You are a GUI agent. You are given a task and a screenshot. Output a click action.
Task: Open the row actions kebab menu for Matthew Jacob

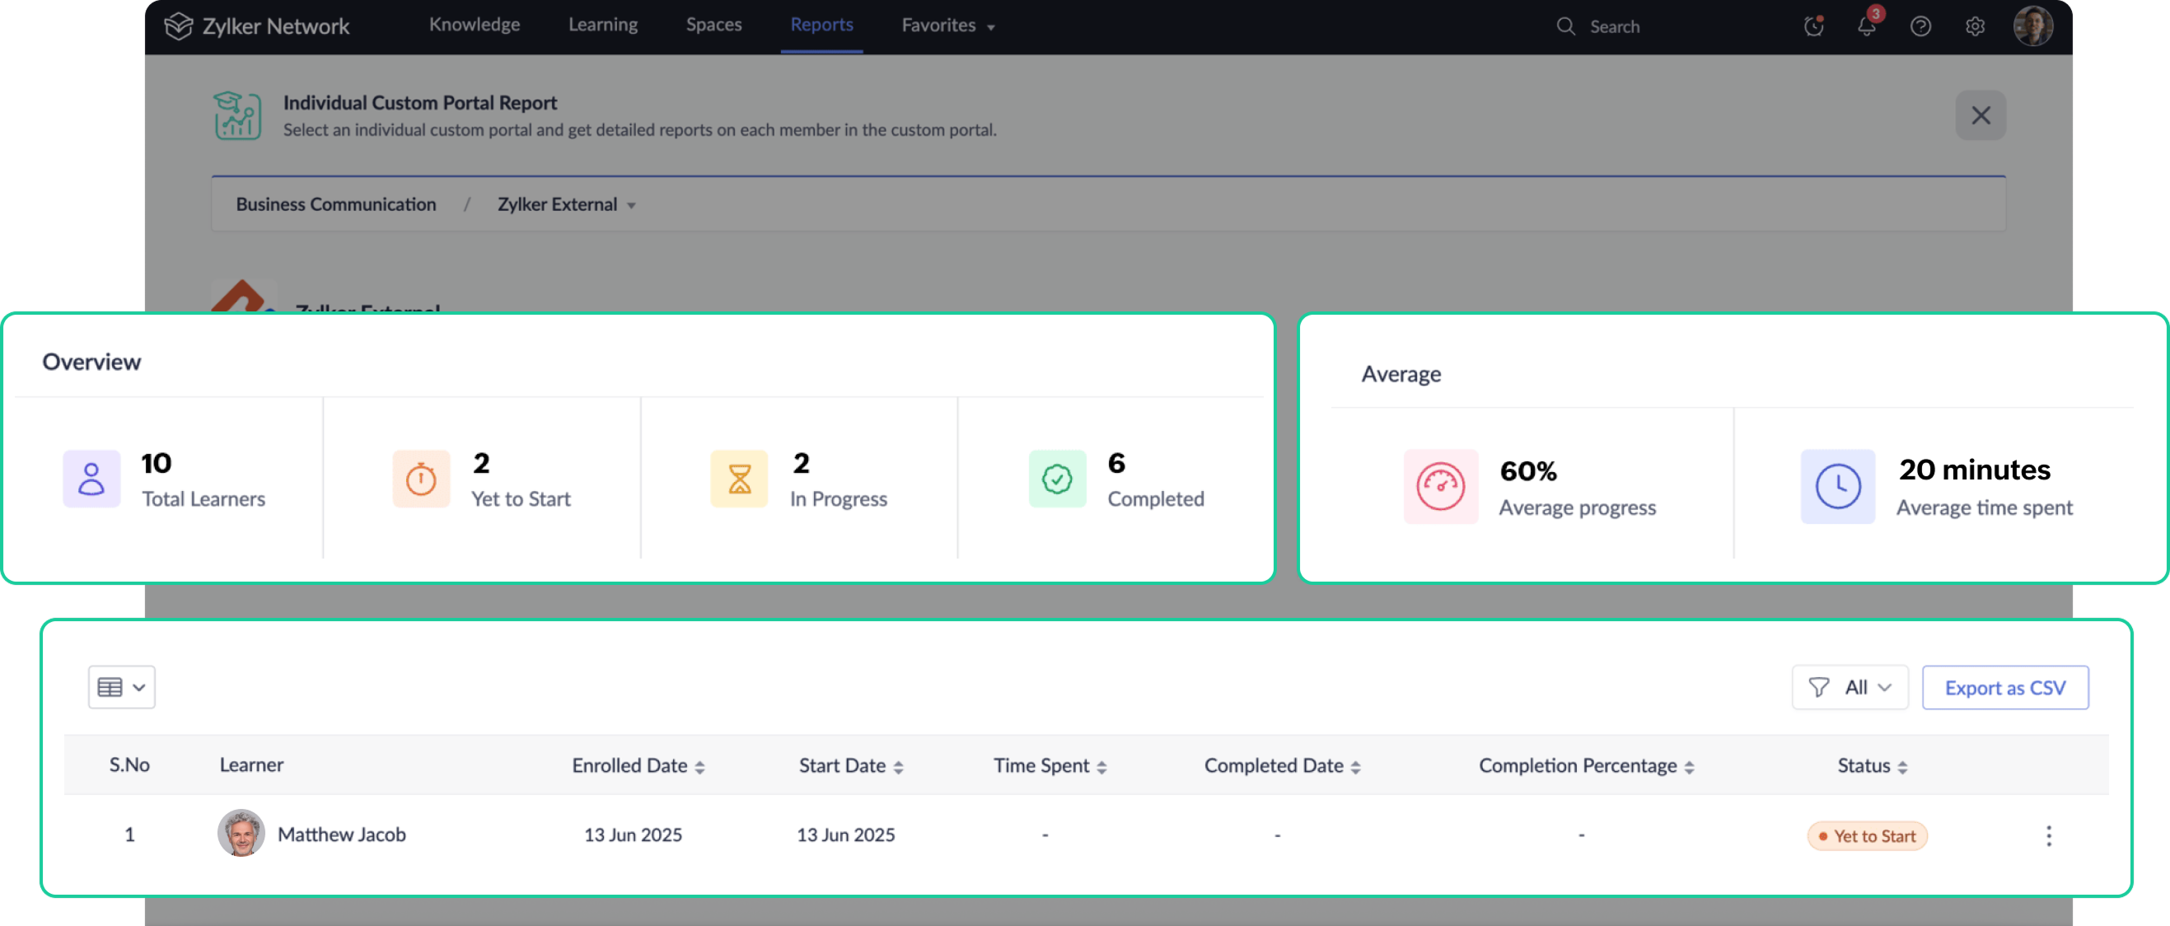[2049, 835]
